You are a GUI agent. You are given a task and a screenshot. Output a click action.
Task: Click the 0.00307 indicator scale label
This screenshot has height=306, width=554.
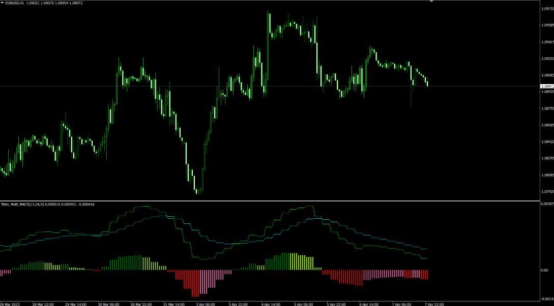click(x=548, y=204)
